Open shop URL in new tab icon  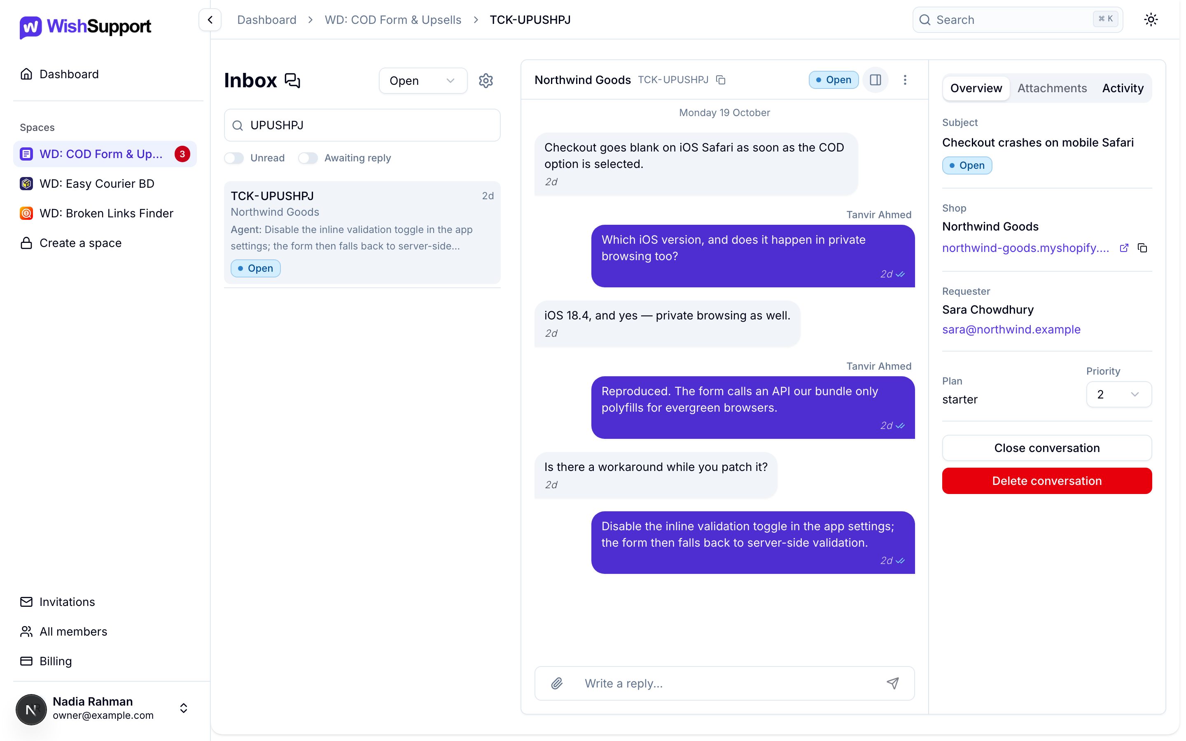[x=1124, y=248]
